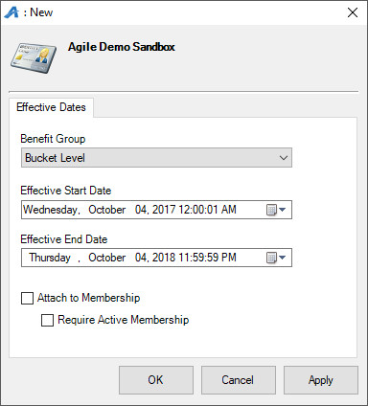The image size is (368, 406).
Task: Select the Effective Dates tab
Action: 51,107
